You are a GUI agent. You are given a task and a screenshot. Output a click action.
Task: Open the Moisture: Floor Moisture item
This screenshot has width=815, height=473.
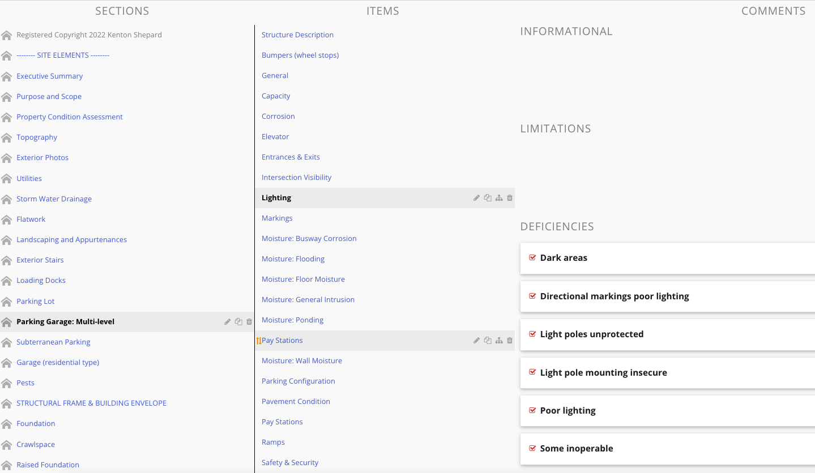point(303,279)
